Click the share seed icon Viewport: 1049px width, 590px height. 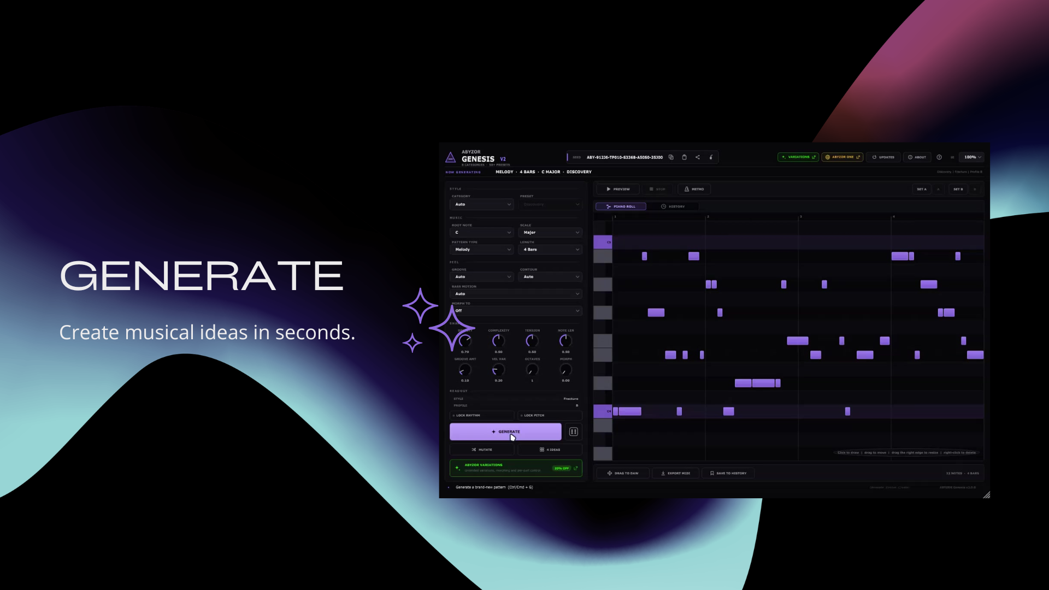(698, 157)
